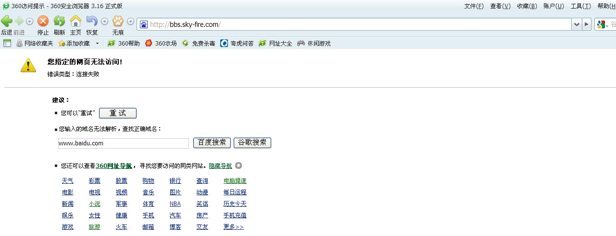The height and width of the screenshot is (236, 616).
Task: Collapse navigation with the gray up-arrow icon
Action: click(239, 165)
